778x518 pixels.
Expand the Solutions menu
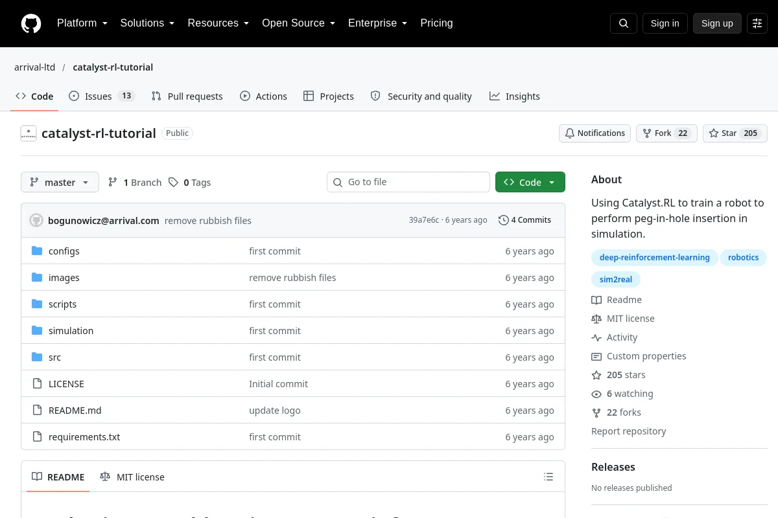(147, 23)
